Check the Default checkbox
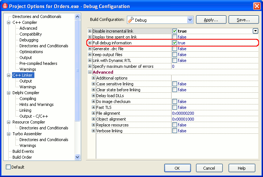The width and height of the screenshot is (263, 177). coord(8,167)
